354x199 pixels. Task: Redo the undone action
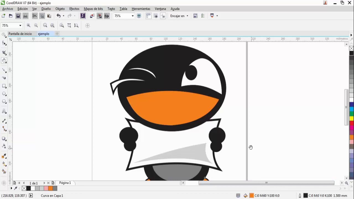pos(70,16)
